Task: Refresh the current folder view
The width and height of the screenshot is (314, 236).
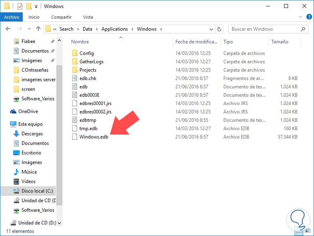Action: (219, 29)
